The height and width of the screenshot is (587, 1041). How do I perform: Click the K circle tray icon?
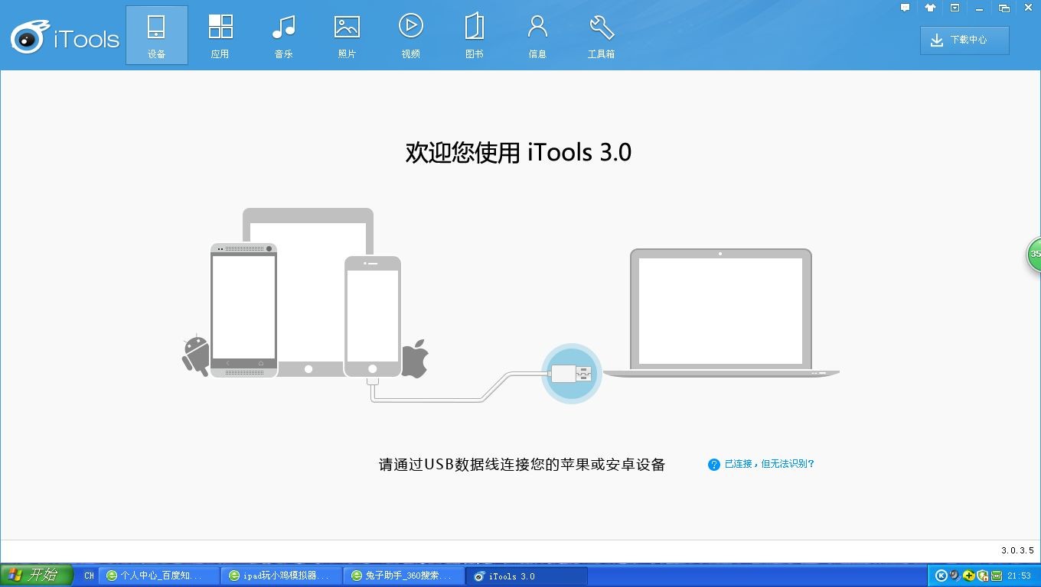point(941,576)
